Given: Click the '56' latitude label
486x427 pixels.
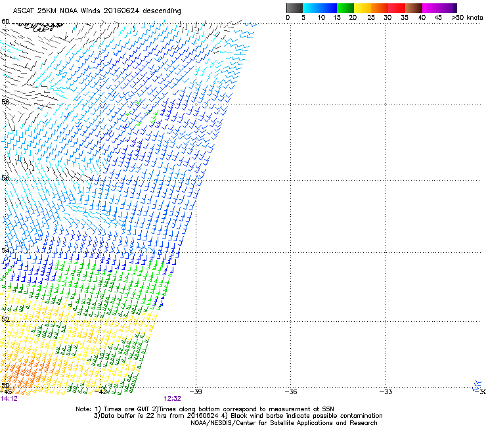Looking at the screenshot, I should (x=5, y=178).
